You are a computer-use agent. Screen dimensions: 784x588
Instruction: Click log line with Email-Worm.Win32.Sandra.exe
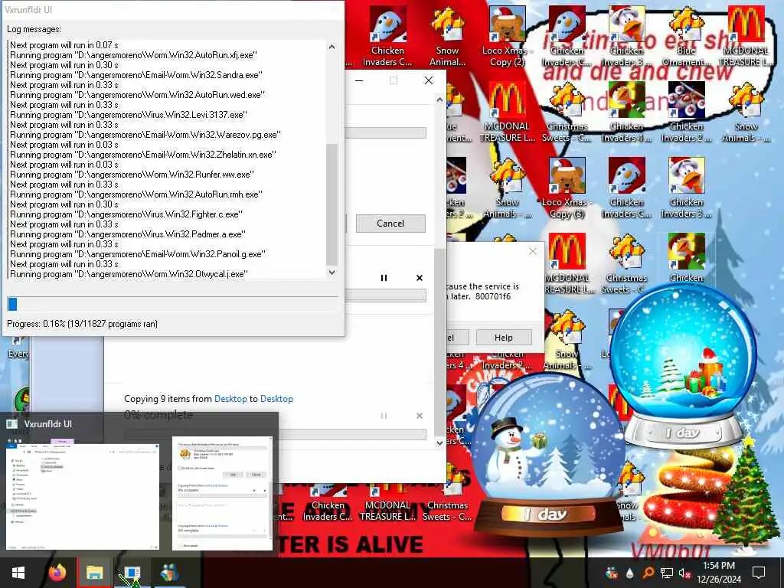[x=136, y=75]
